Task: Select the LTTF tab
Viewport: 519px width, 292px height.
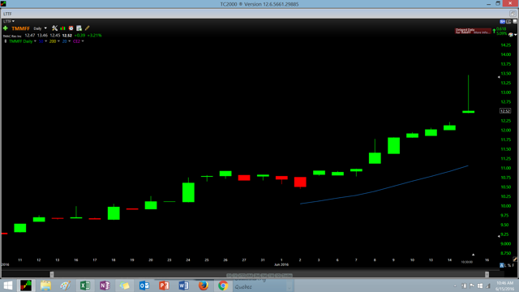Action: 7,14
